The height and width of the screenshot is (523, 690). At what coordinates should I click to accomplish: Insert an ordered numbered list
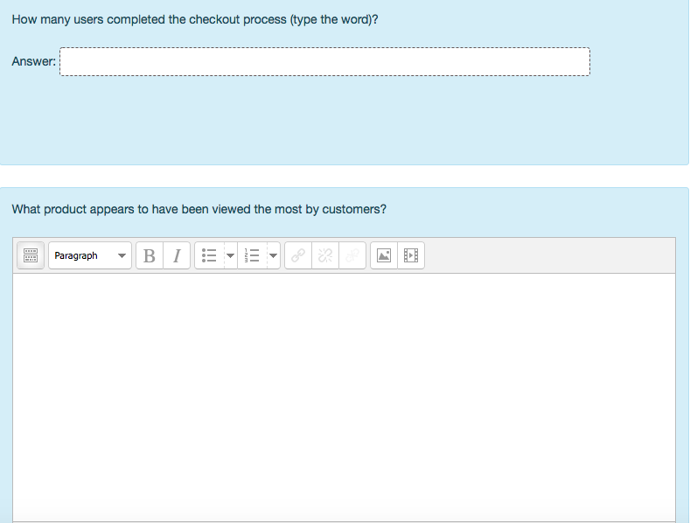pyautogui.click(x=252, y=255)
